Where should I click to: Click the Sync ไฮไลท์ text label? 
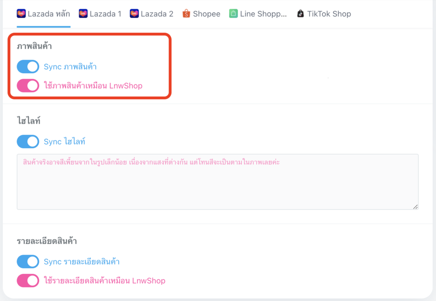(64, 142)
